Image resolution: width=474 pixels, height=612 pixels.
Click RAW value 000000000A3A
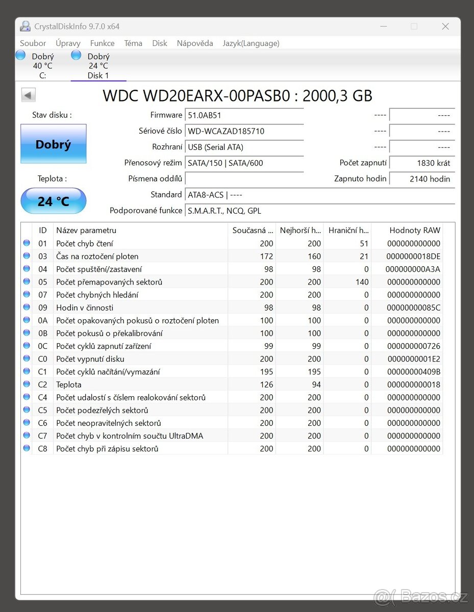click(x=413, y=269)
